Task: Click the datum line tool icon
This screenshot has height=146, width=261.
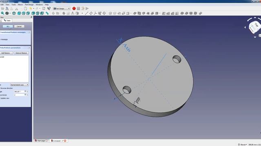Action: pos(86,13)
